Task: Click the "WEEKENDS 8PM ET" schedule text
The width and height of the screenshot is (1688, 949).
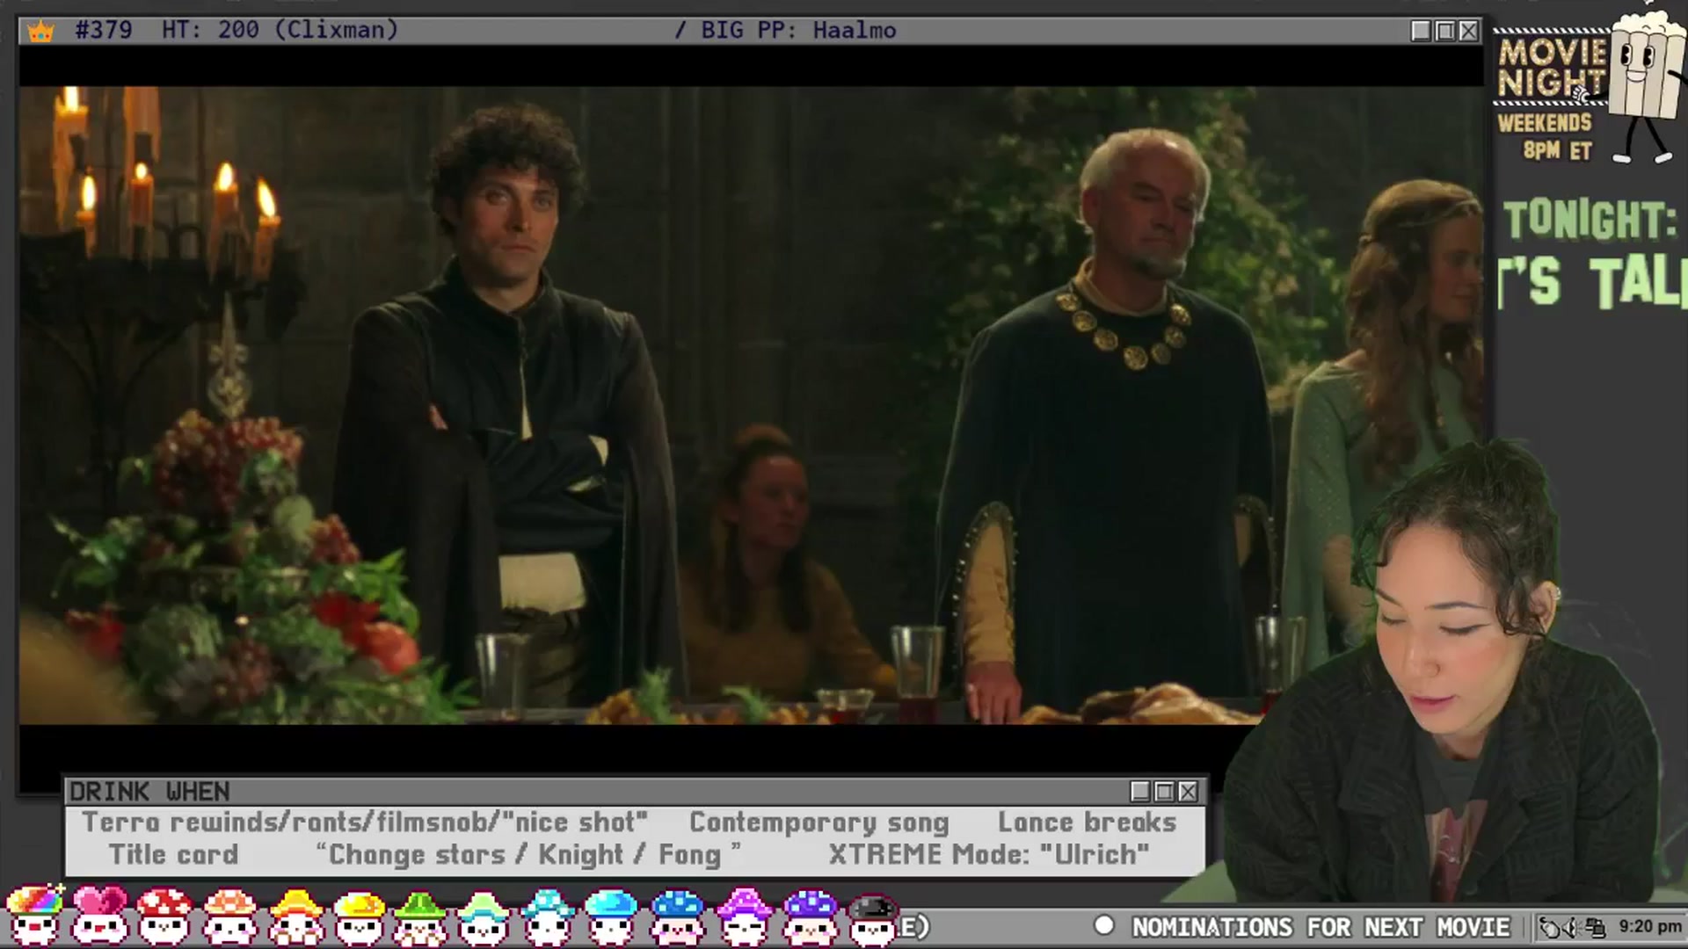Action: coord(1546,136)
